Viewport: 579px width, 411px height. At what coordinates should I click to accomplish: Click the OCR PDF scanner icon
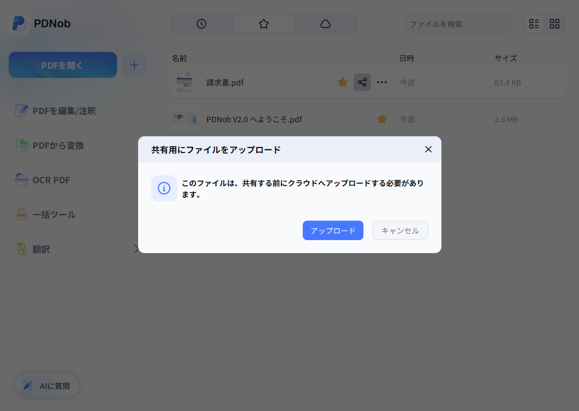(22, 180)
